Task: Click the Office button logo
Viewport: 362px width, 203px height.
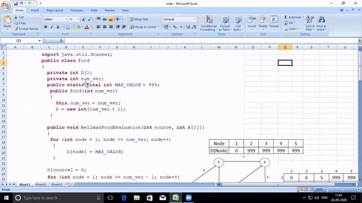Action: [x=6, y=6]
